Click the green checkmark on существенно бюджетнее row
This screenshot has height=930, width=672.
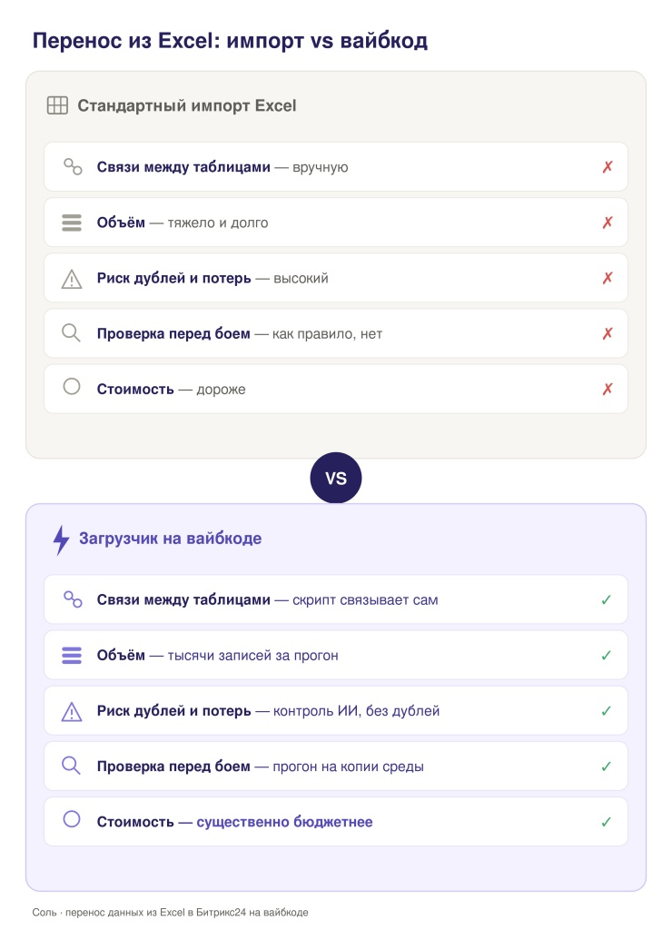coord(607,822)
